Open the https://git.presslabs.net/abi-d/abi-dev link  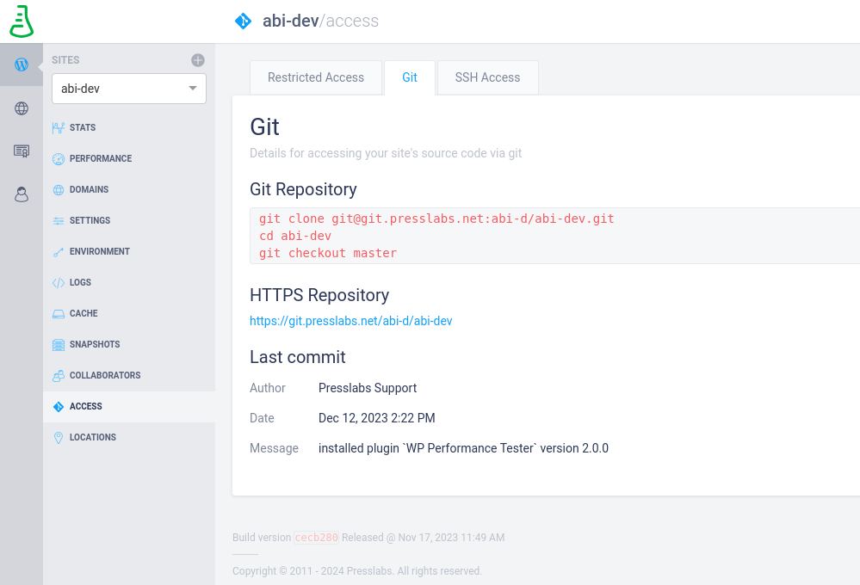coord(351,321)
